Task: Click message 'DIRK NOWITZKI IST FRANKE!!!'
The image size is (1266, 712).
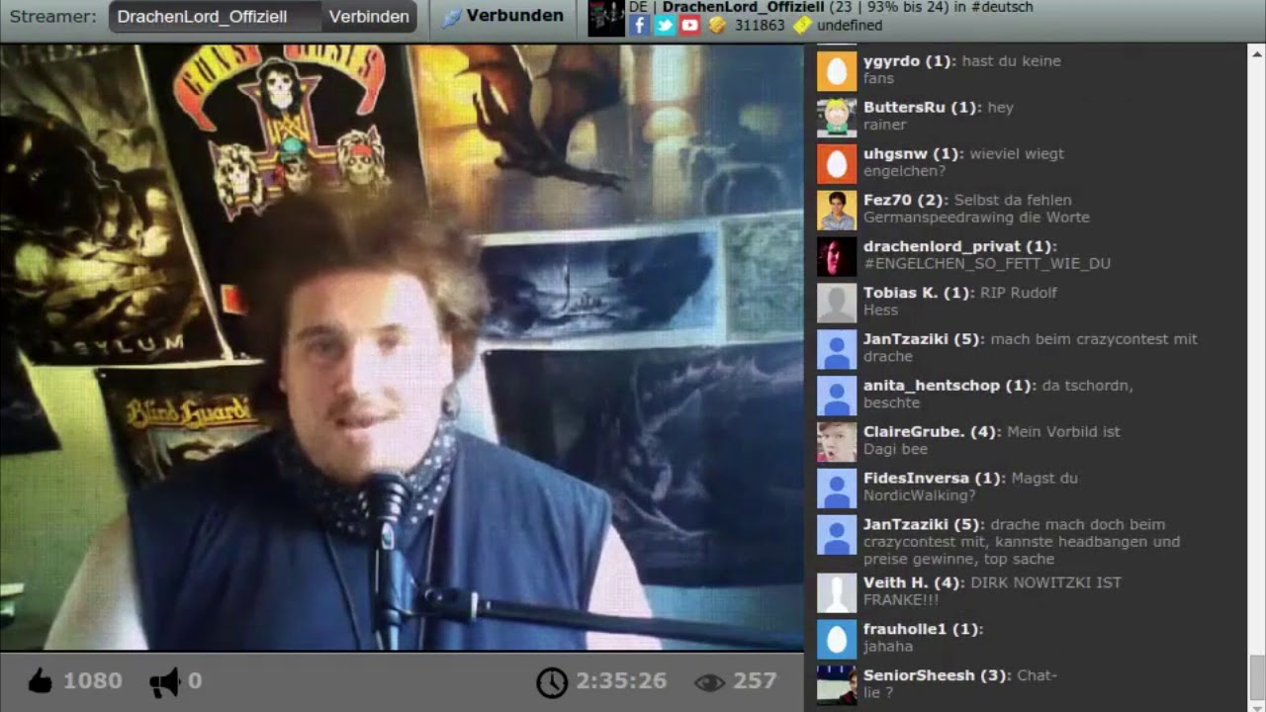Action: [992, 591]
